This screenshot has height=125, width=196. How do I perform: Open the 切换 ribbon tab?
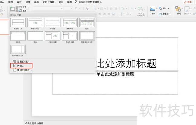[28, 2]
